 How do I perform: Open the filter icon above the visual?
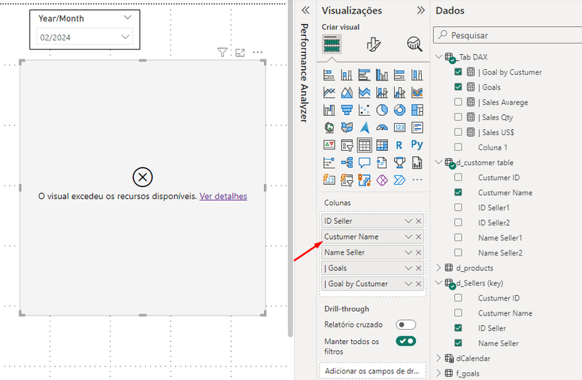pyautogui.click(x=223, y=53)
